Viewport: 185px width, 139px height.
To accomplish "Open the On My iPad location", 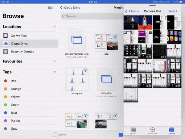I will tap(29, 36).
